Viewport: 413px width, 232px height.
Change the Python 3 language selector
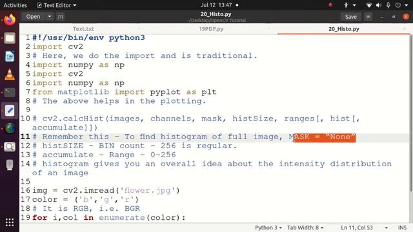(268, 227)
